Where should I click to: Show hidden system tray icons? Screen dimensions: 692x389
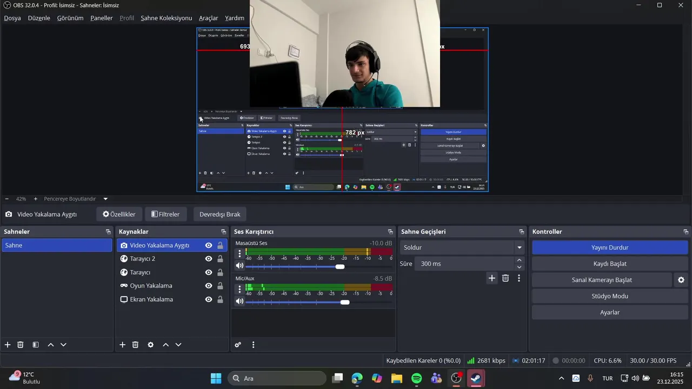(x=561, y=378)
